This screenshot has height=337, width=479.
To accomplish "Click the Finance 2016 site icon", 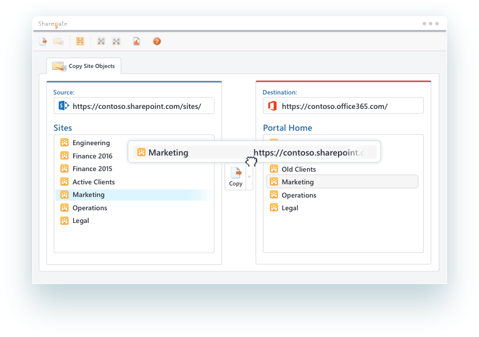I will [x=64, y=156].
